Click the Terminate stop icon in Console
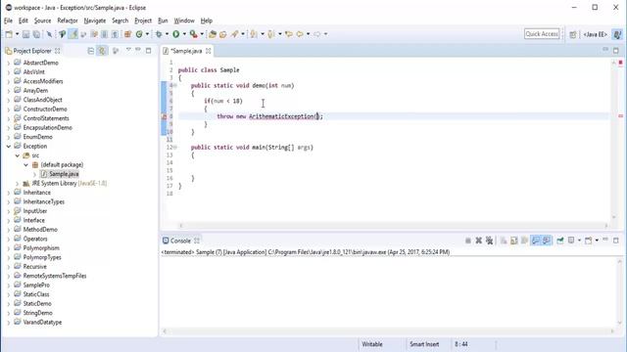Viewport: 627px width, 352px height. [x=468, y=241]
